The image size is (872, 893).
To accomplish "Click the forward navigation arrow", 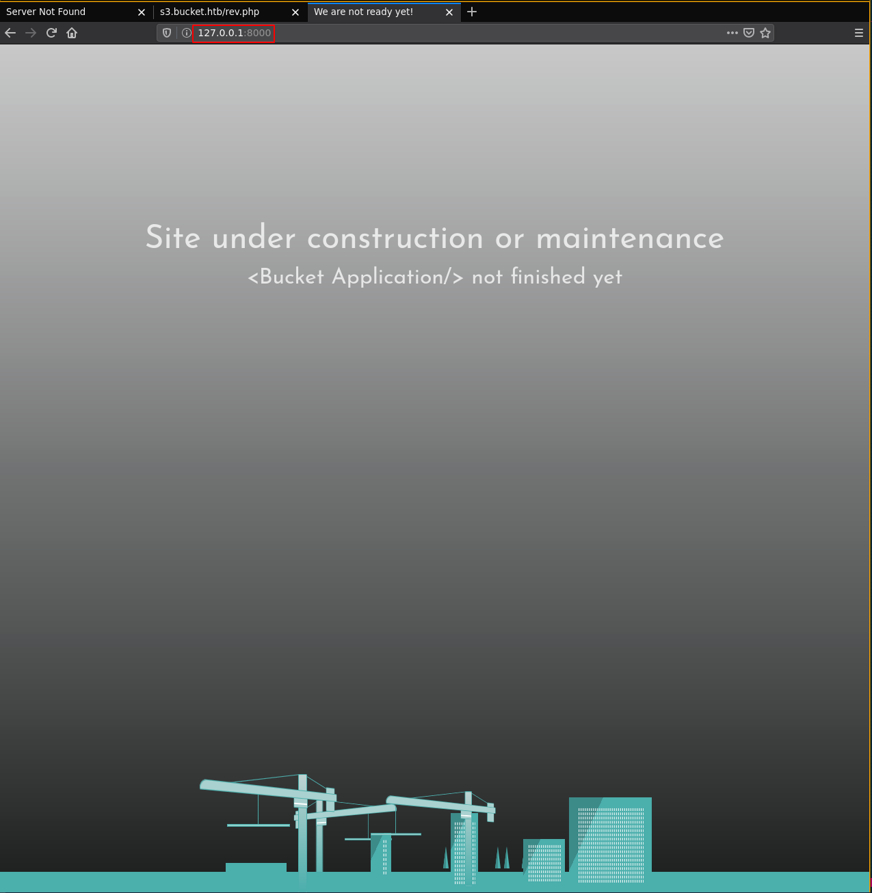I will (x=31, y=33).
